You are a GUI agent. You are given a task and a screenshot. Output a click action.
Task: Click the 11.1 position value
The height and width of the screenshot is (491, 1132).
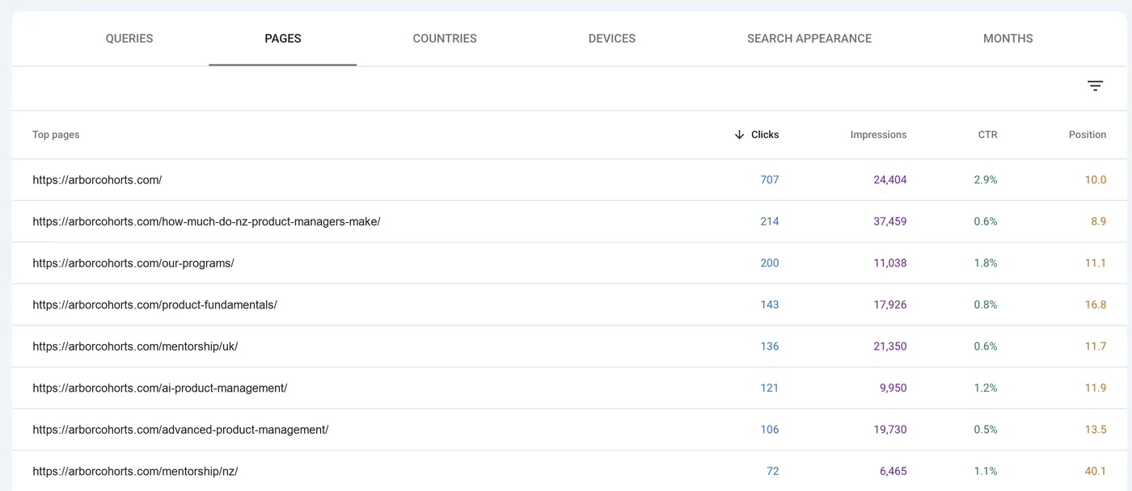tap(1096, 263)
